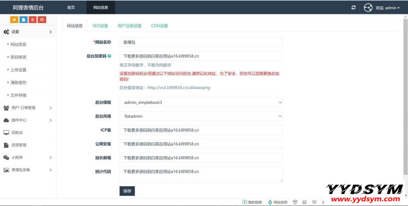Switch to the SEO设置 tab
Viewport: 408px width, 206px height.
coord(100,26)
